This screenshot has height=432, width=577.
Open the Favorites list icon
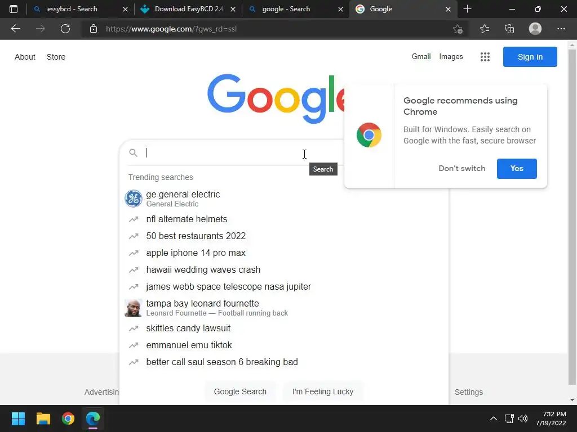485,29
